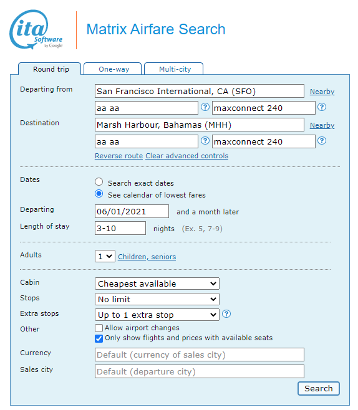Open help icon beside departure routing codes field

coord(205,107)
